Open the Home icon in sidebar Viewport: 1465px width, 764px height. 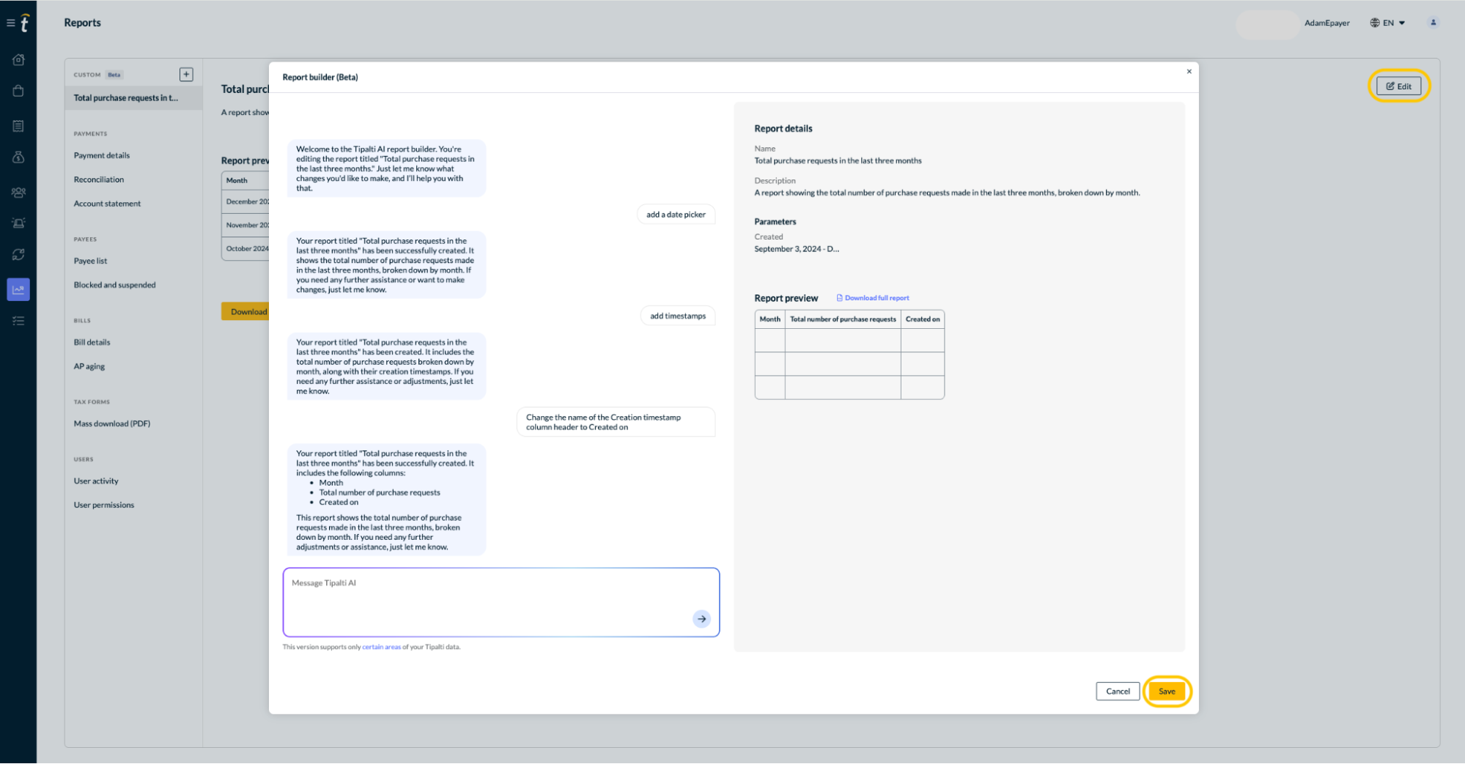click(18, 60)
